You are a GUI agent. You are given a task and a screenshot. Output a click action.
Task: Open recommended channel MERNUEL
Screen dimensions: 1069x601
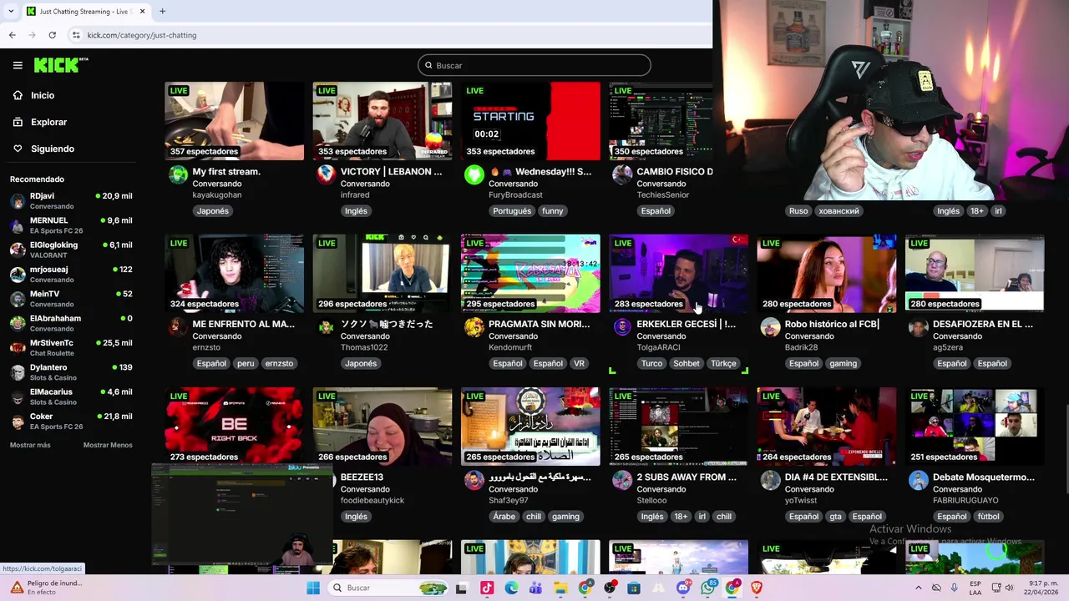coord(71,225)
